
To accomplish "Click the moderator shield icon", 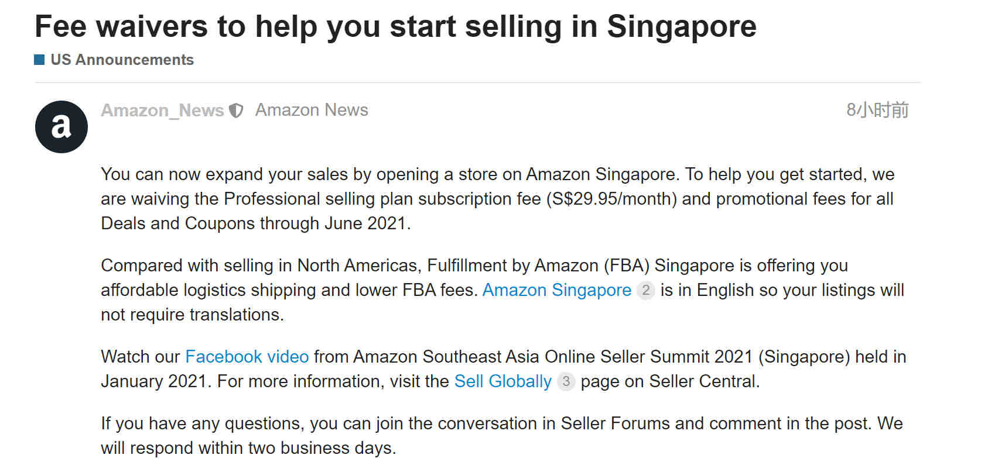I will [236, 111].
